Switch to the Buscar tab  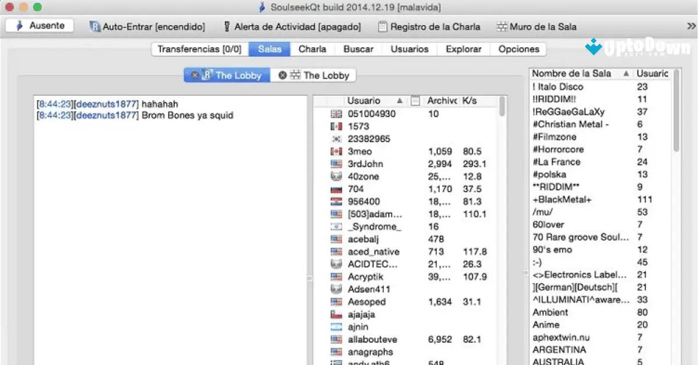pos(358,49)
